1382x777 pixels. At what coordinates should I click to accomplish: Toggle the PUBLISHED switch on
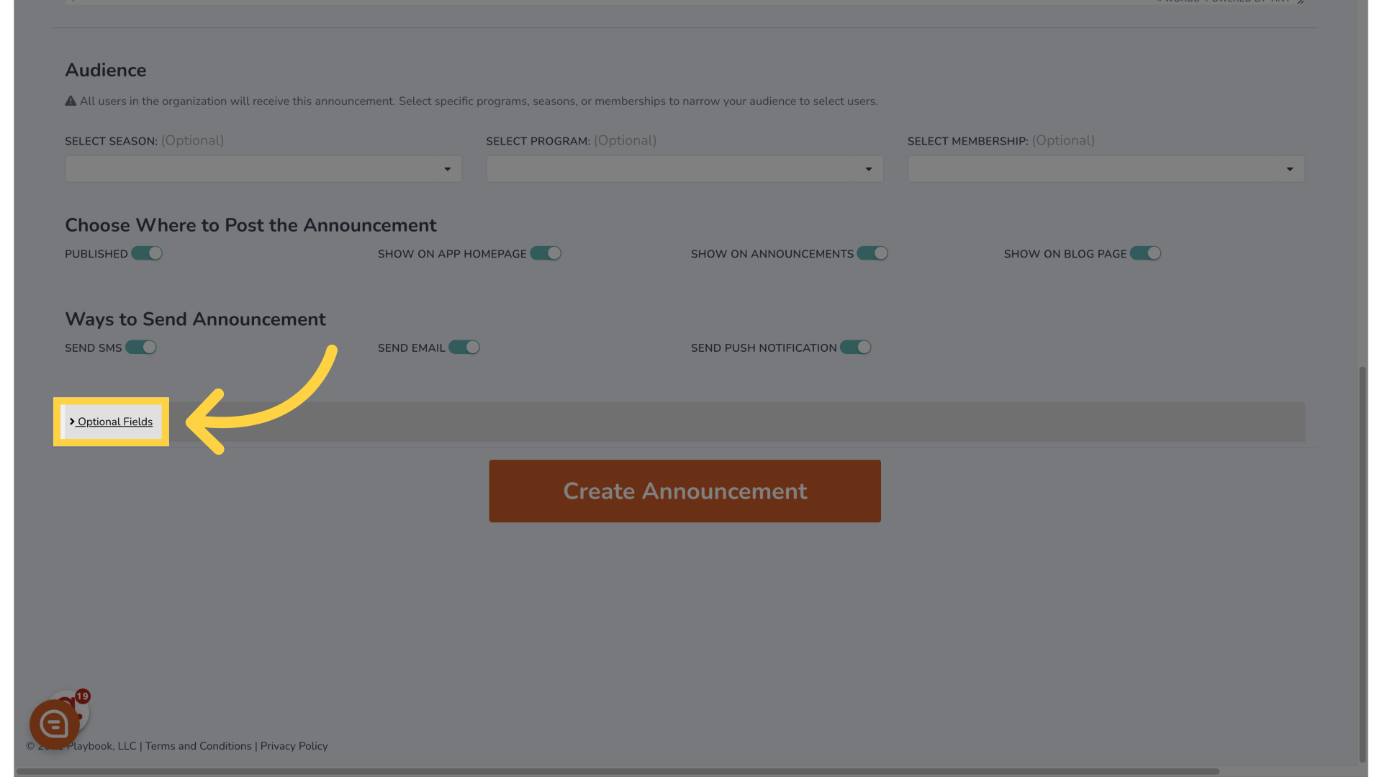point(146,253)
